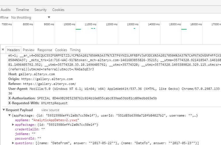This screenshot has width=221, height=145.
Task: Click the X-Authorization header value
Action: click(97, 98)
